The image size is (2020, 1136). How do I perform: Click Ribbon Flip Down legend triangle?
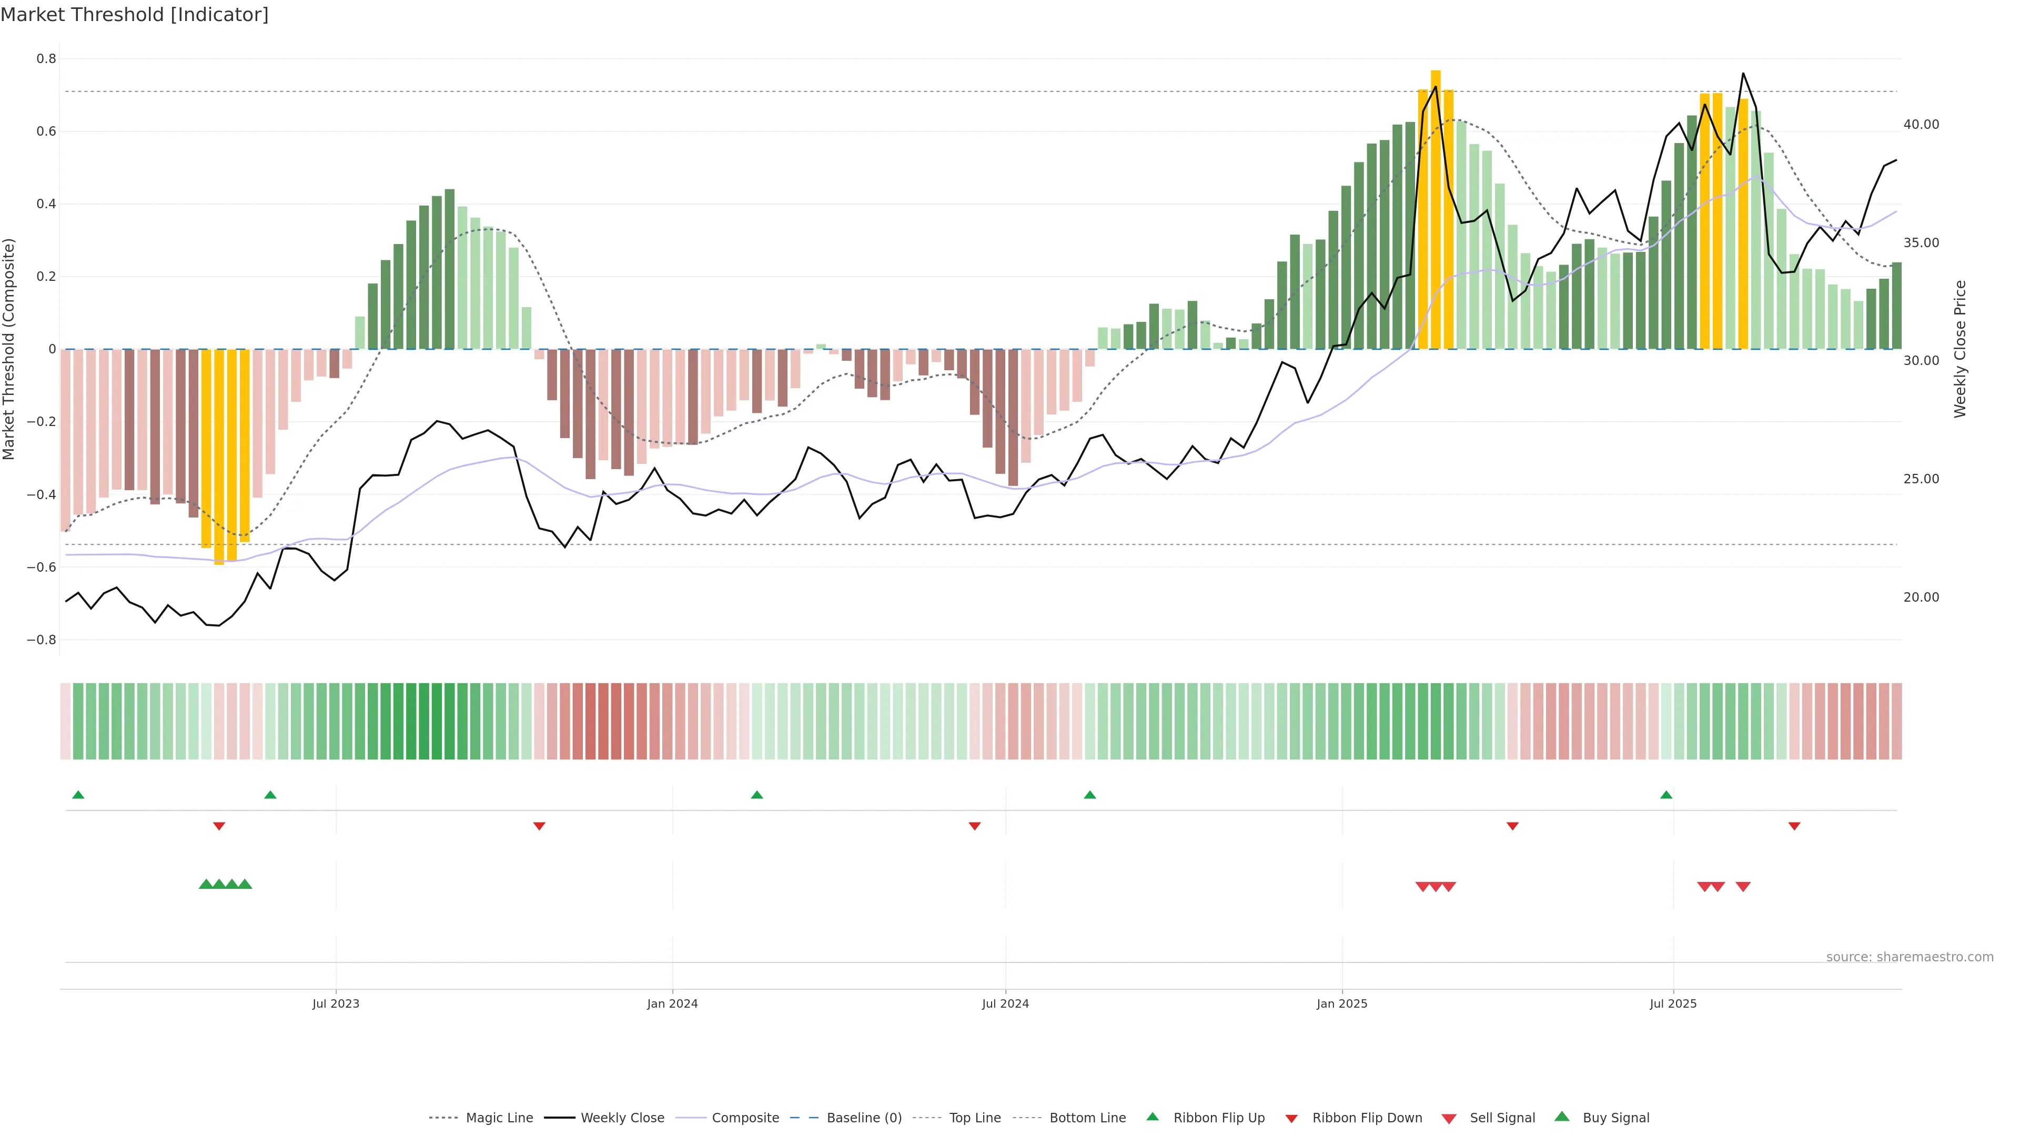[1291, 1119]
